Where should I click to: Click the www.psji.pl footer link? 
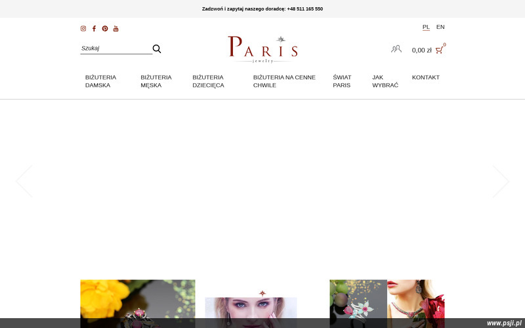tap(504, 323)
